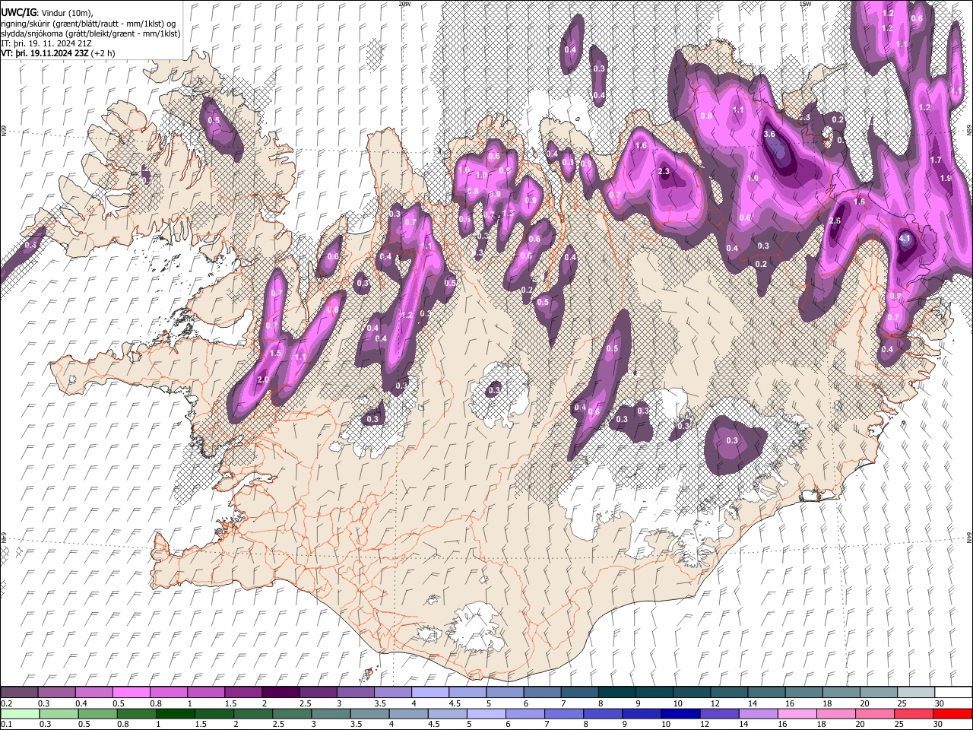This screenshot has width=973, height=730.
Task: Click the lower legend label 0.1
Action: pos(6,724)
